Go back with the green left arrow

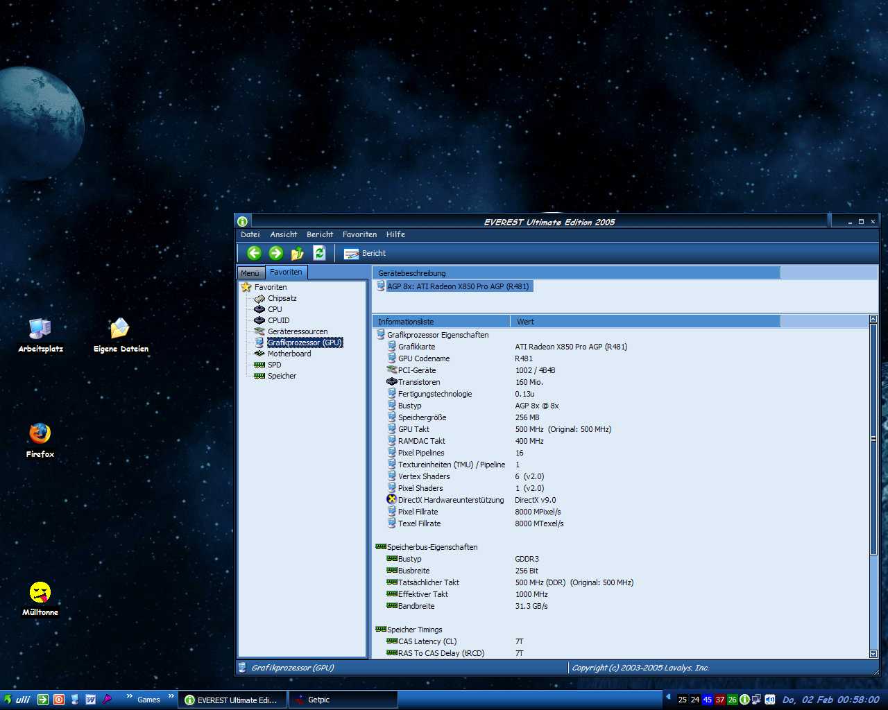point(254,253)
